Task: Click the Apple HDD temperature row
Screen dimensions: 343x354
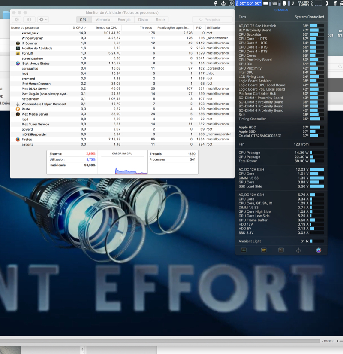Action: coord(281,127)
